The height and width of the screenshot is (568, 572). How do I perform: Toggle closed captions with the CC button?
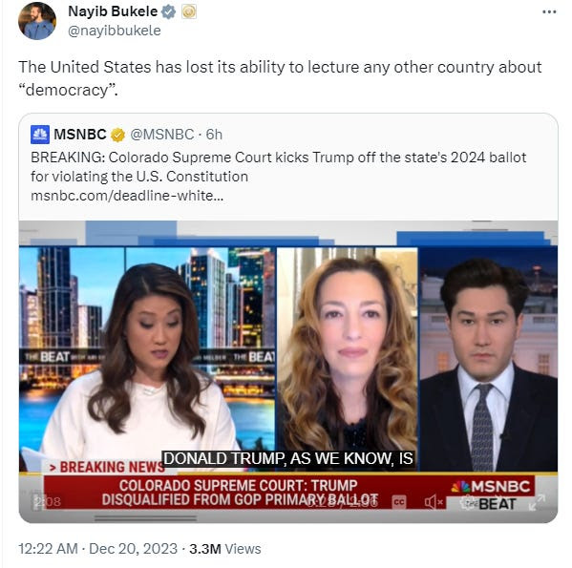pyautogui.click(x=399, y=502)
